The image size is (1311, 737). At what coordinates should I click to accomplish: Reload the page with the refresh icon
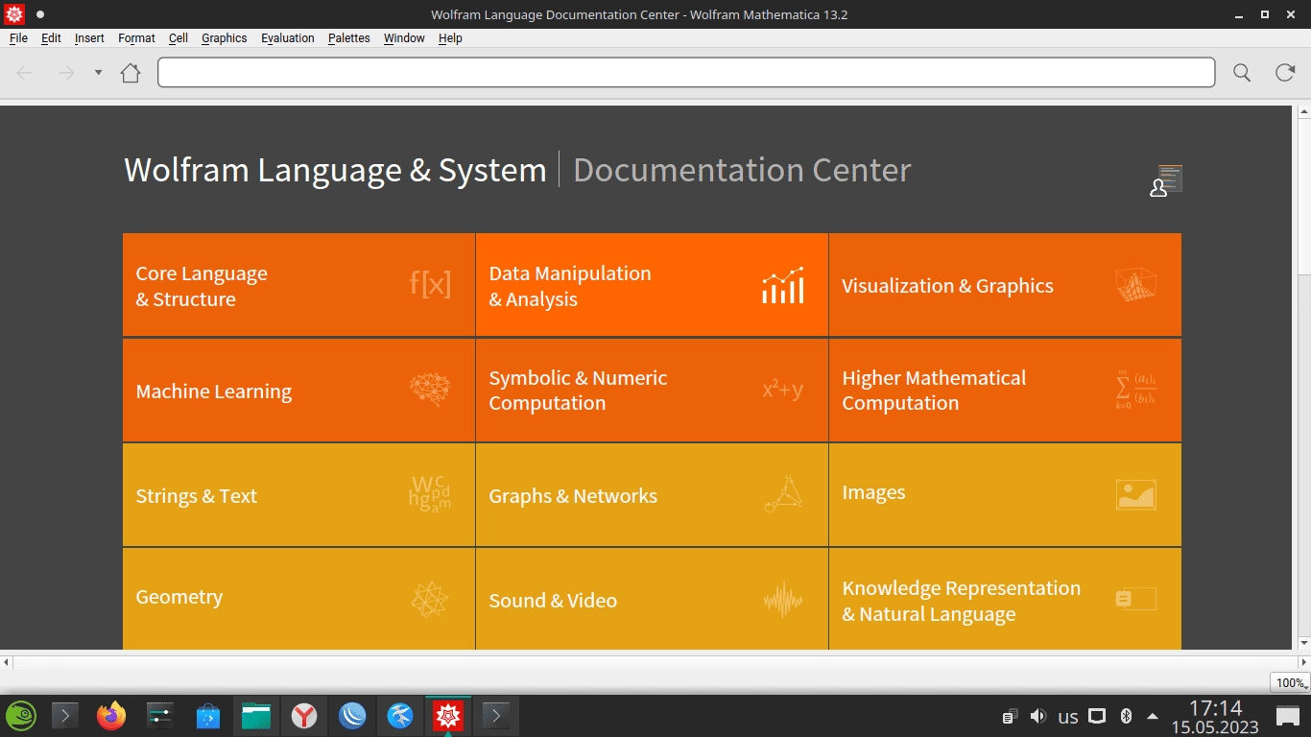(1285, 73)
